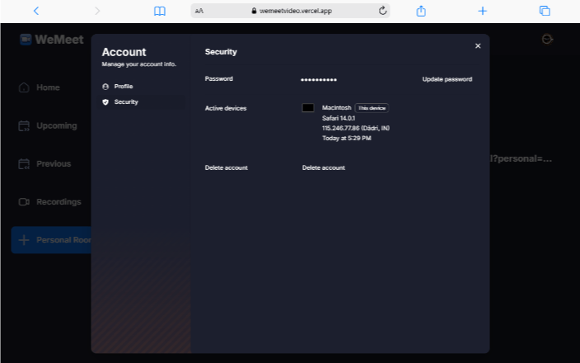This screenshot has height=363, width=580.
Task: Click the Delete account button
Action: [x=323, y=167]
